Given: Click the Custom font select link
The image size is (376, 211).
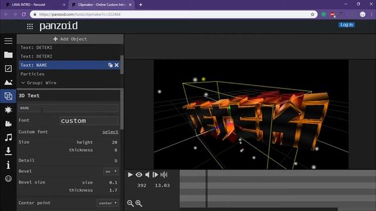Looking at the screenshot, I should (x=110, y=132).
